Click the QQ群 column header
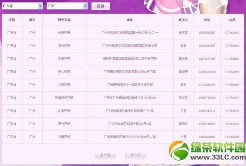Viewport: 246px width, 166px height. 232,20
